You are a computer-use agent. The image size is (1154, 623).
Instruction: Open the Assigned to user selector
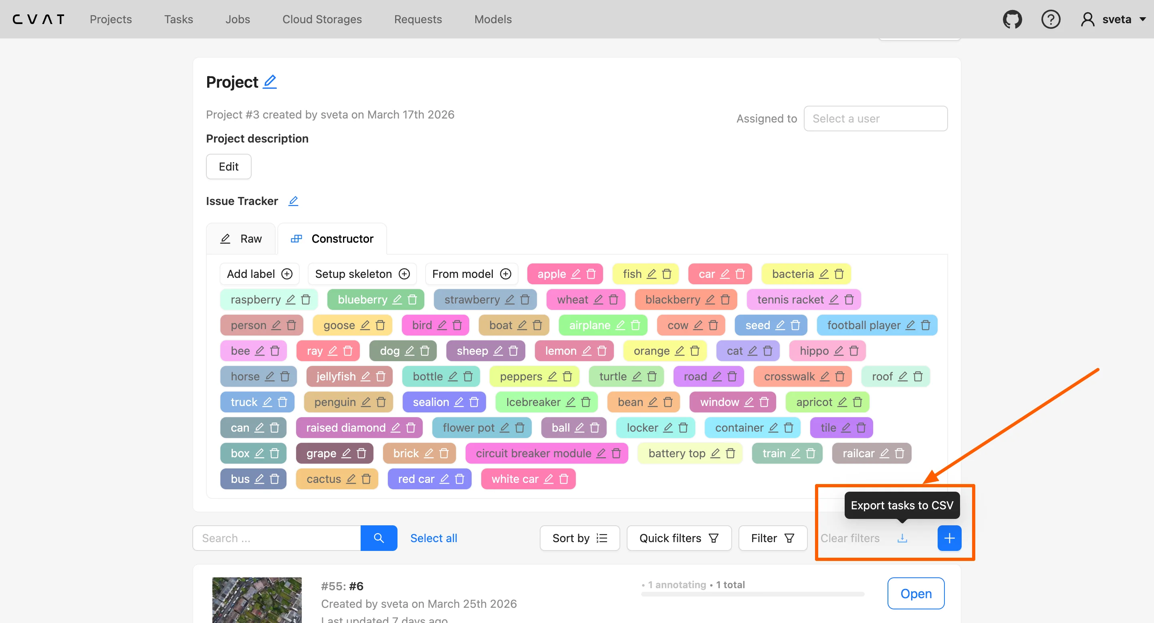pyautogui.click(x=876, y=119)
